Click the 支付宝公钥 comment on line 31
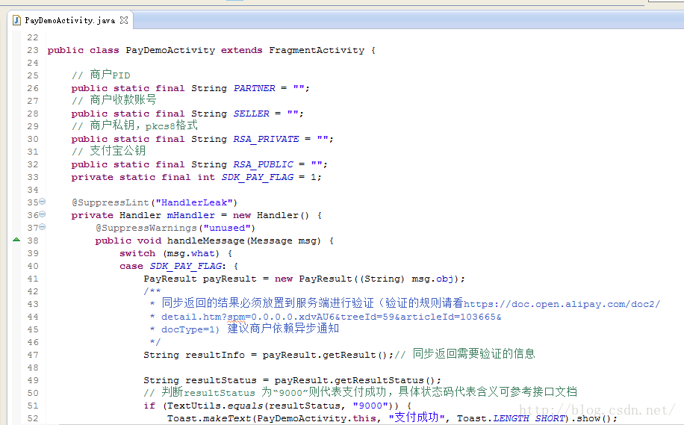The image size is (684, 425). [109, 151]
